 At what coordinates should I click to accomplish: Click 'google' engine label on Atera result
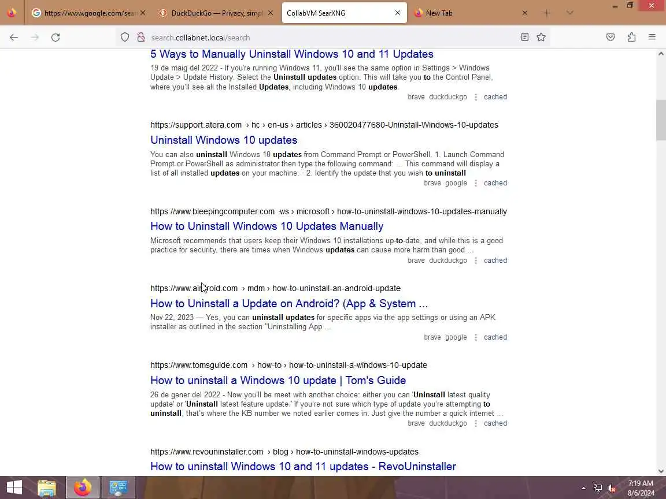click(456, 183)
